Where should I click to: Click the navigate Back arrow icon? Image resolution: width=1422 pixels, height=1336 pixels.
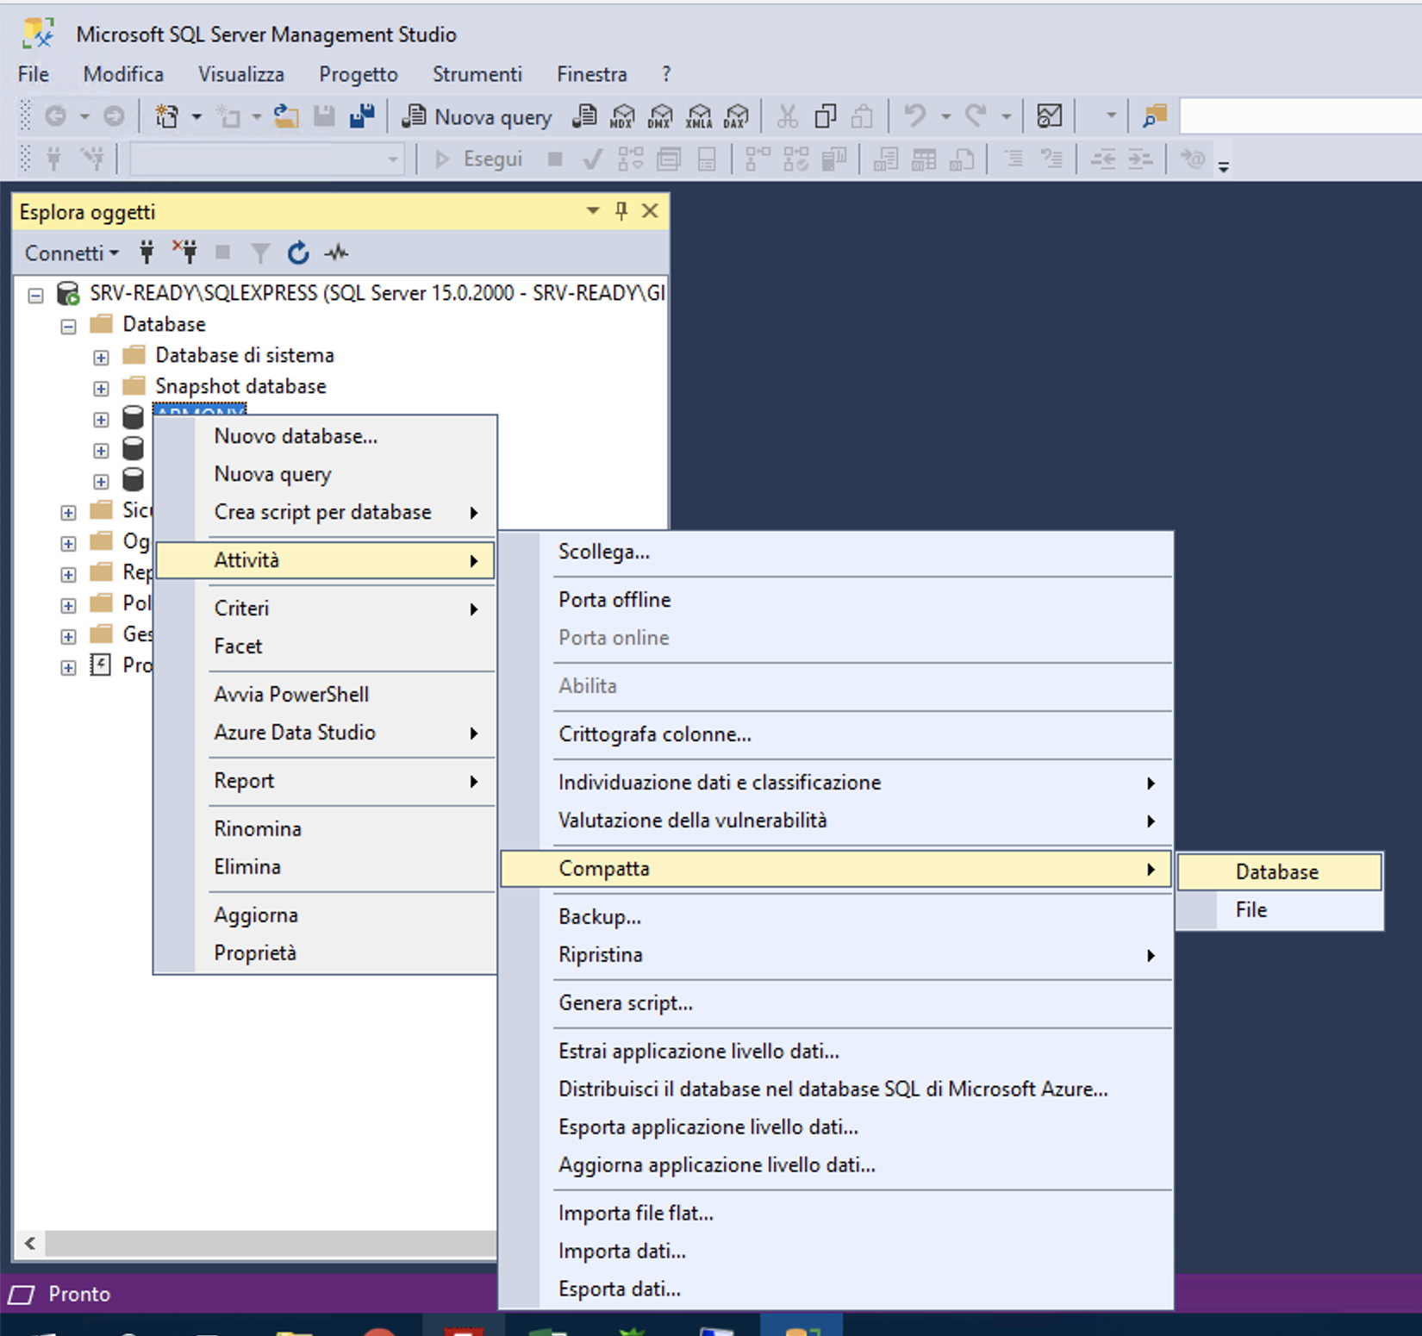(56, 115)
